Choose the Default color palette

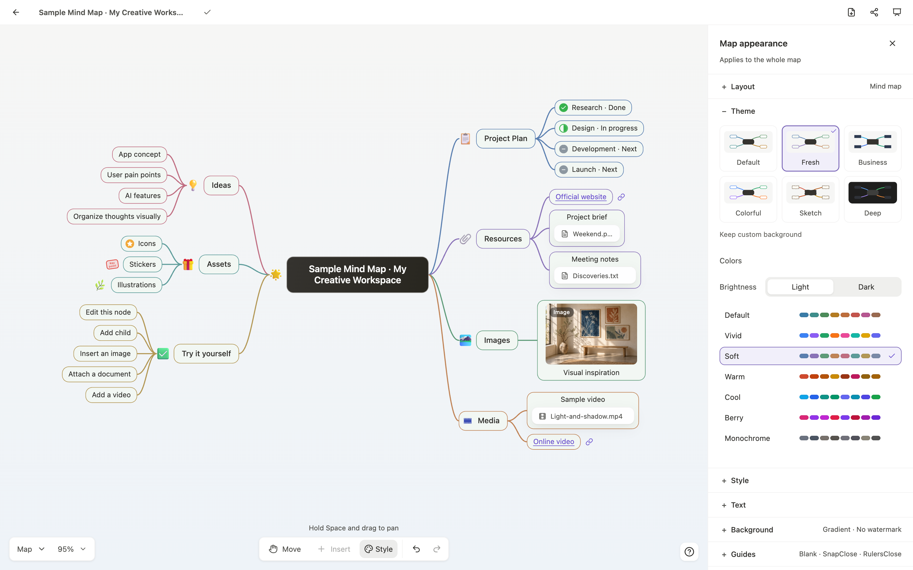pos(810,315)
